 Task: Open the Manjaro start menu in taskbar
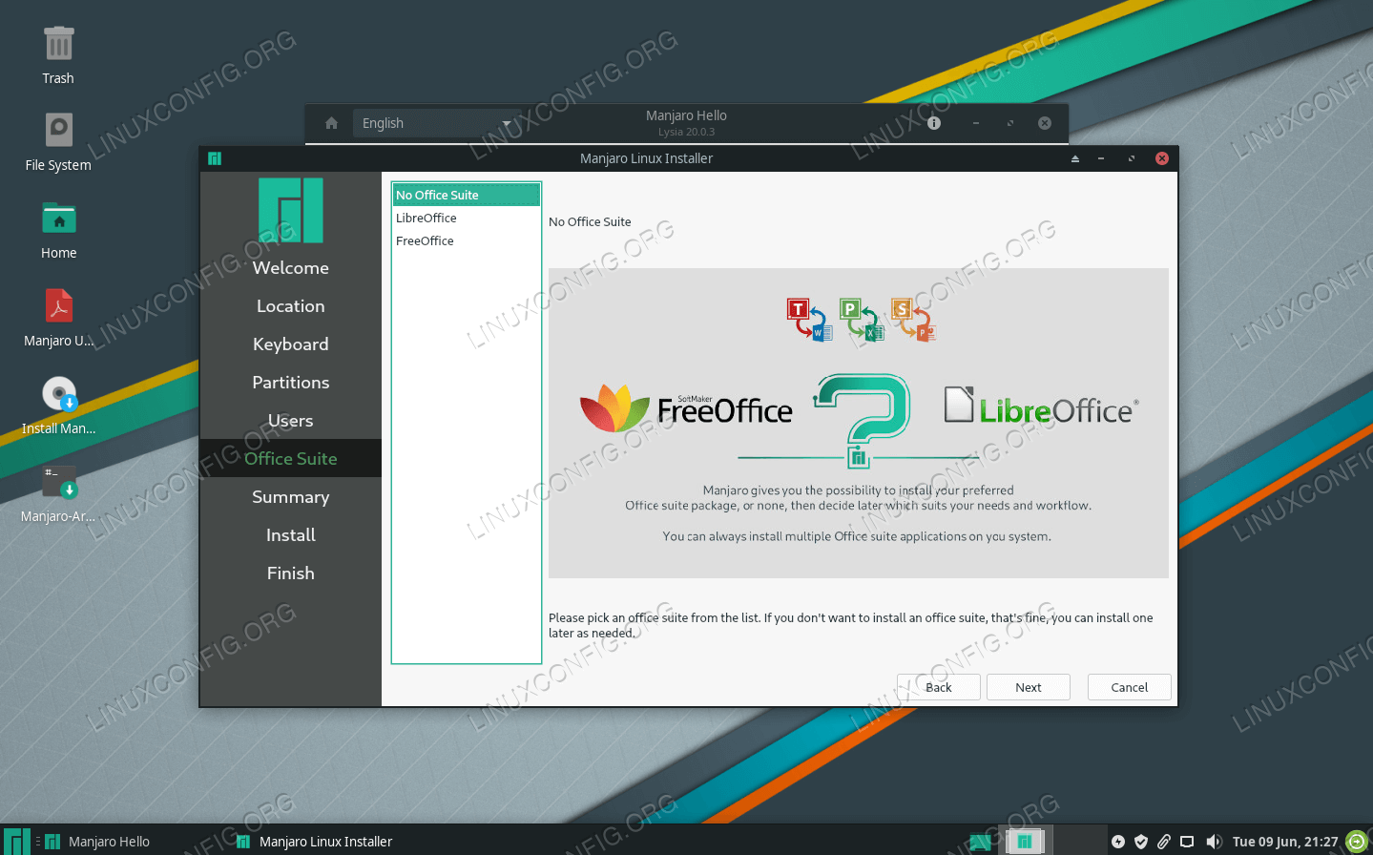point(16,841)
